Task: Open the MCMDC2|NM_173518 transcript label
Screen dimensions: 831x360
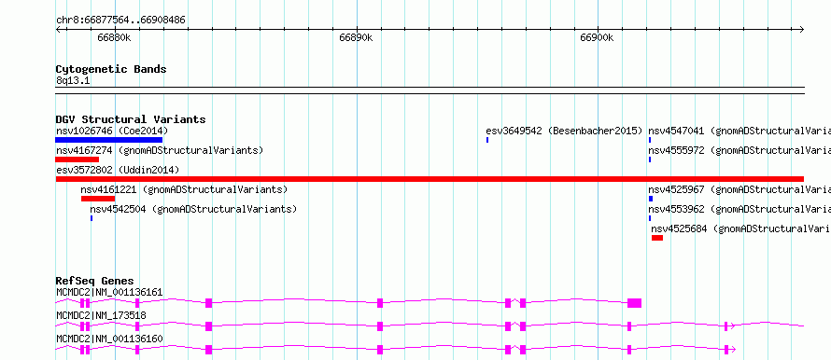Action: [101, 315]
